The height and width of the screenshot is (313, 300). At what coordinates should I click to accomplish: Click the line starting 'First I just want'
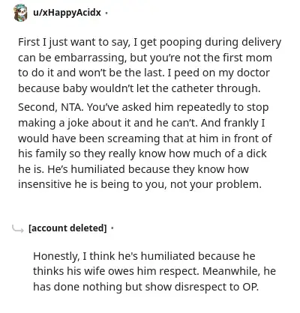tap(149, 43)
